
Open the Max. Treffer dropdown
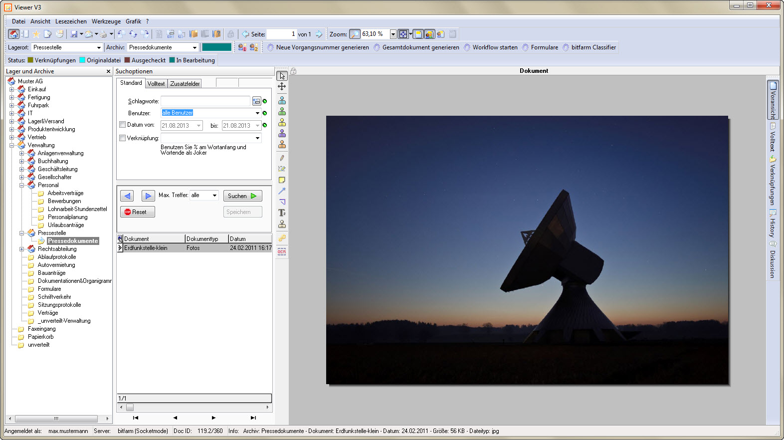pyautogui.click(x=214, y=196)
